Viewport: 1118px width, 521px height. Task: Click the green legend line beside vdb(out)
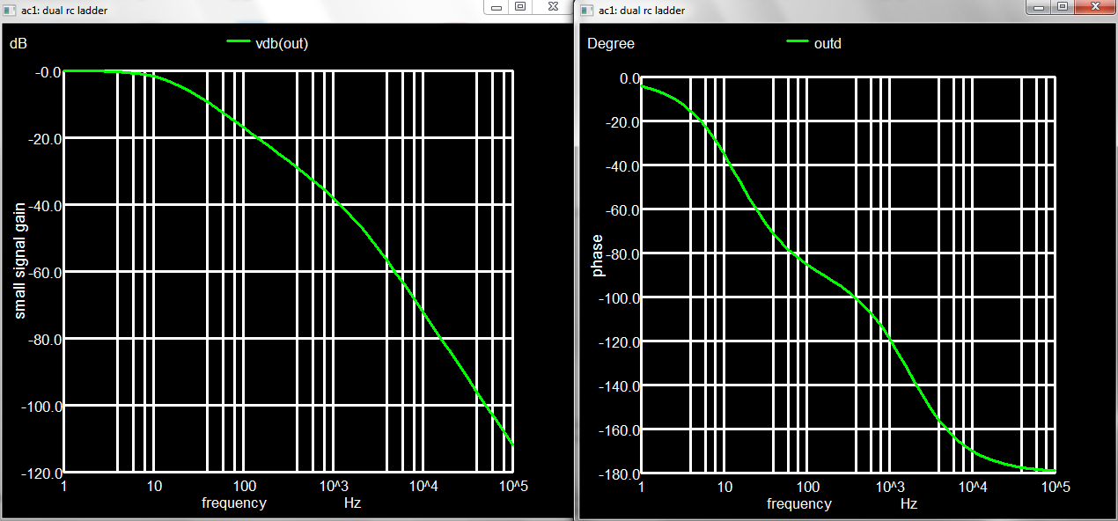click(239, 41)
